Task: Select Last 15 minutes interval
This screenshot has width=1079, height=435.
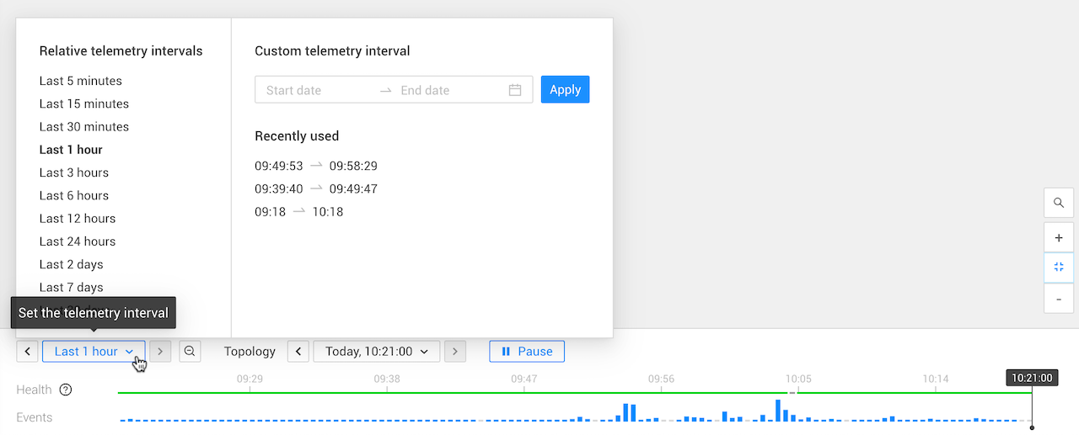Action: click(x=84, y=103)
